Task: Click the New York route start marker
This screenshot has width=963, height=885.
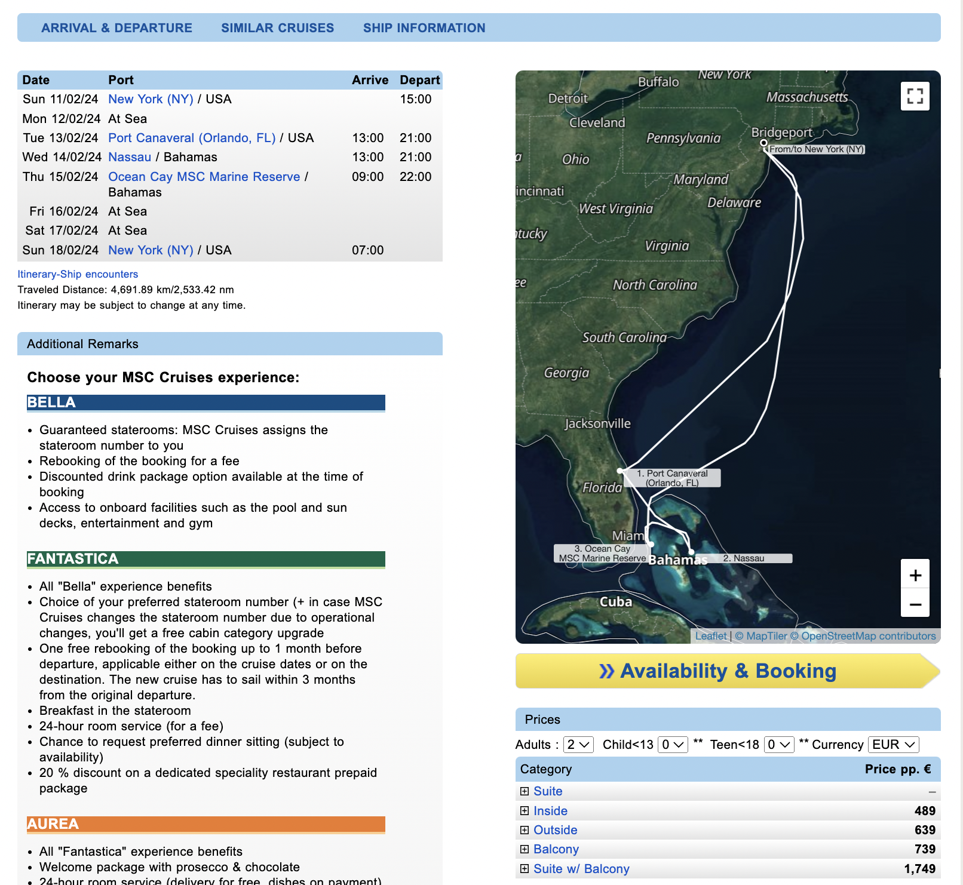Action: 763,143
